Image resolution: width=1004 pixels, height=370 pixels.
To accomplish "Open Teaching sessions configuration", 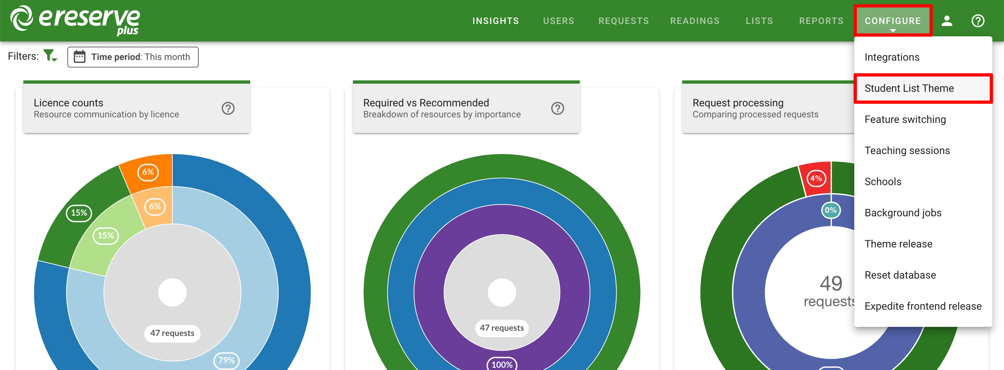I will (x=909, y=150).
